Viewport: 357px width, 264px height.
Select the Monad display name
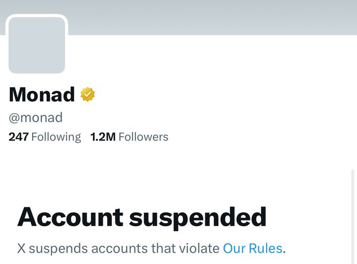42,94
